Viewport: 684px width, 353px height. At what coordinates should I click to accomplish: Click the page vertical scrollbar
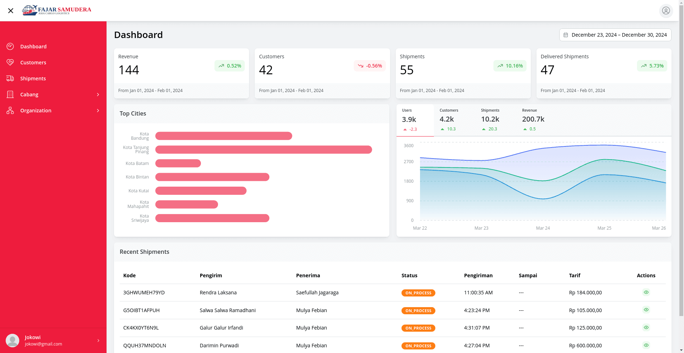tap(681, 160)
